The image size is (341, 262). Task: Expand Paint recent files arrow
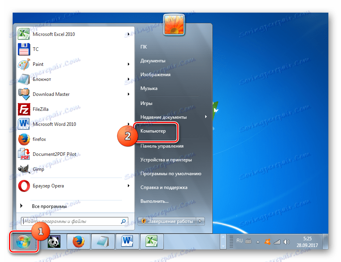(x=129, y=64)
